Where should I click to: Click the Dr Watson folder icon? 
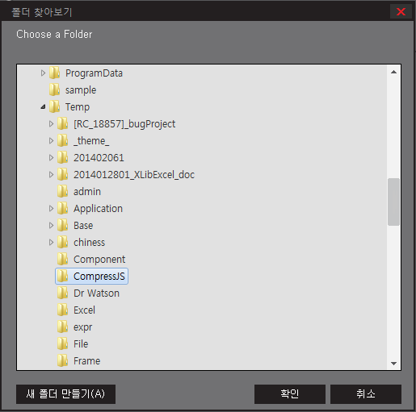click(63, 293)
